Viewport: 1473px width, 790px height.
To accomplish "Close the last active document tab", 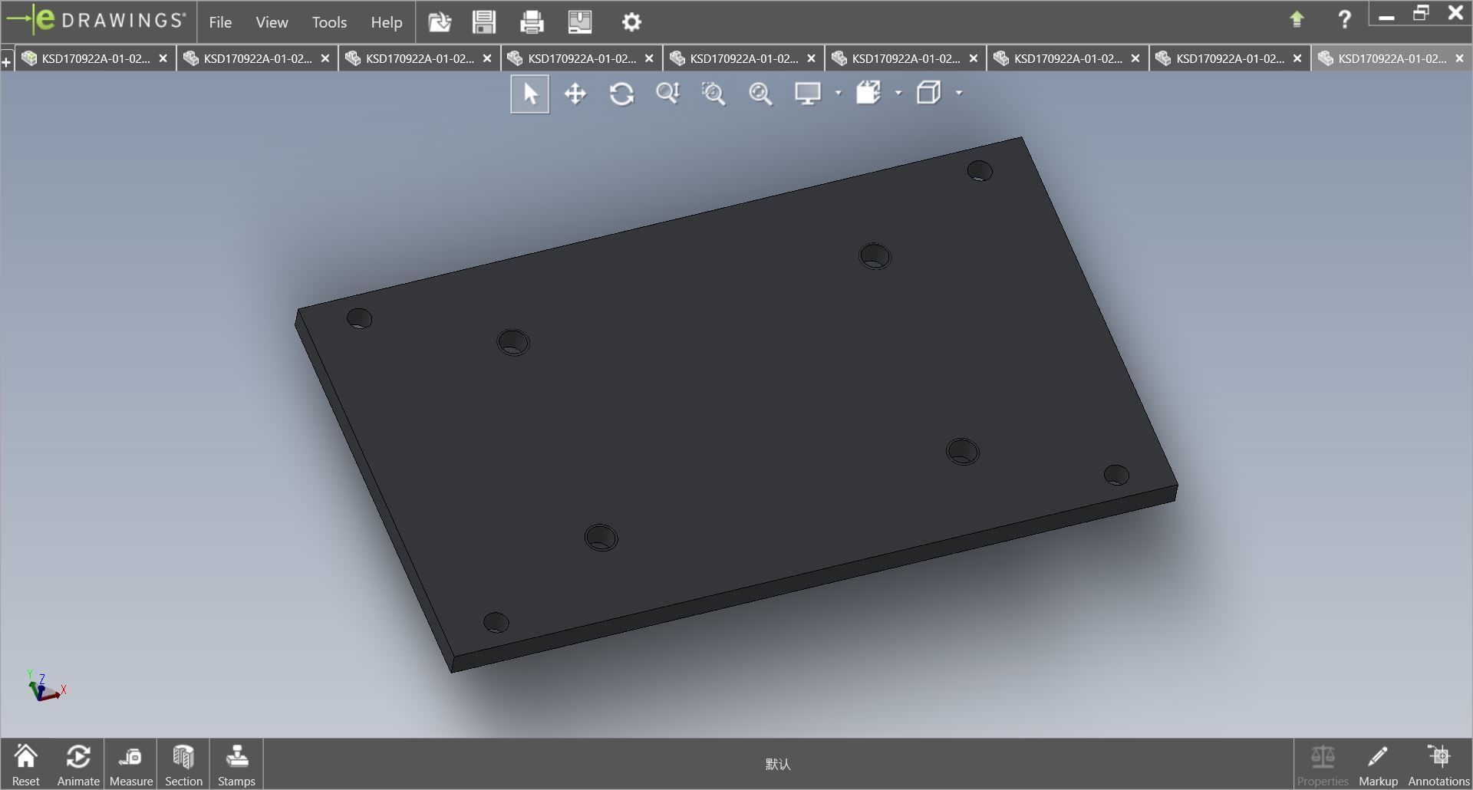I will (1459, 58).
